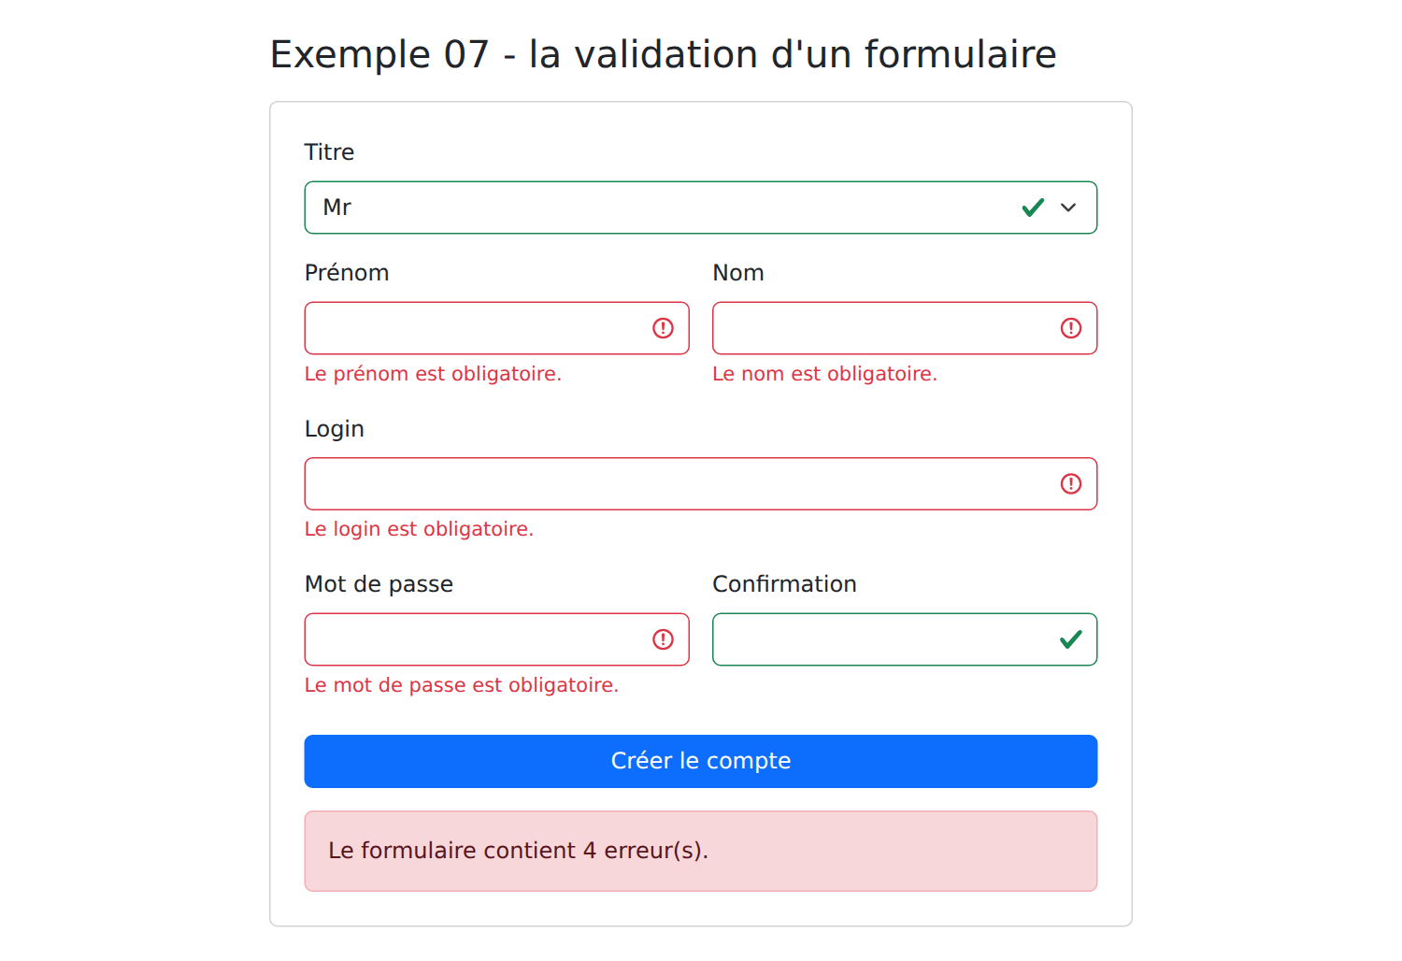Expand the Titre dropdown chevron
The height and width of the screenshot is (961, 1402).
tap(1068, 208)
